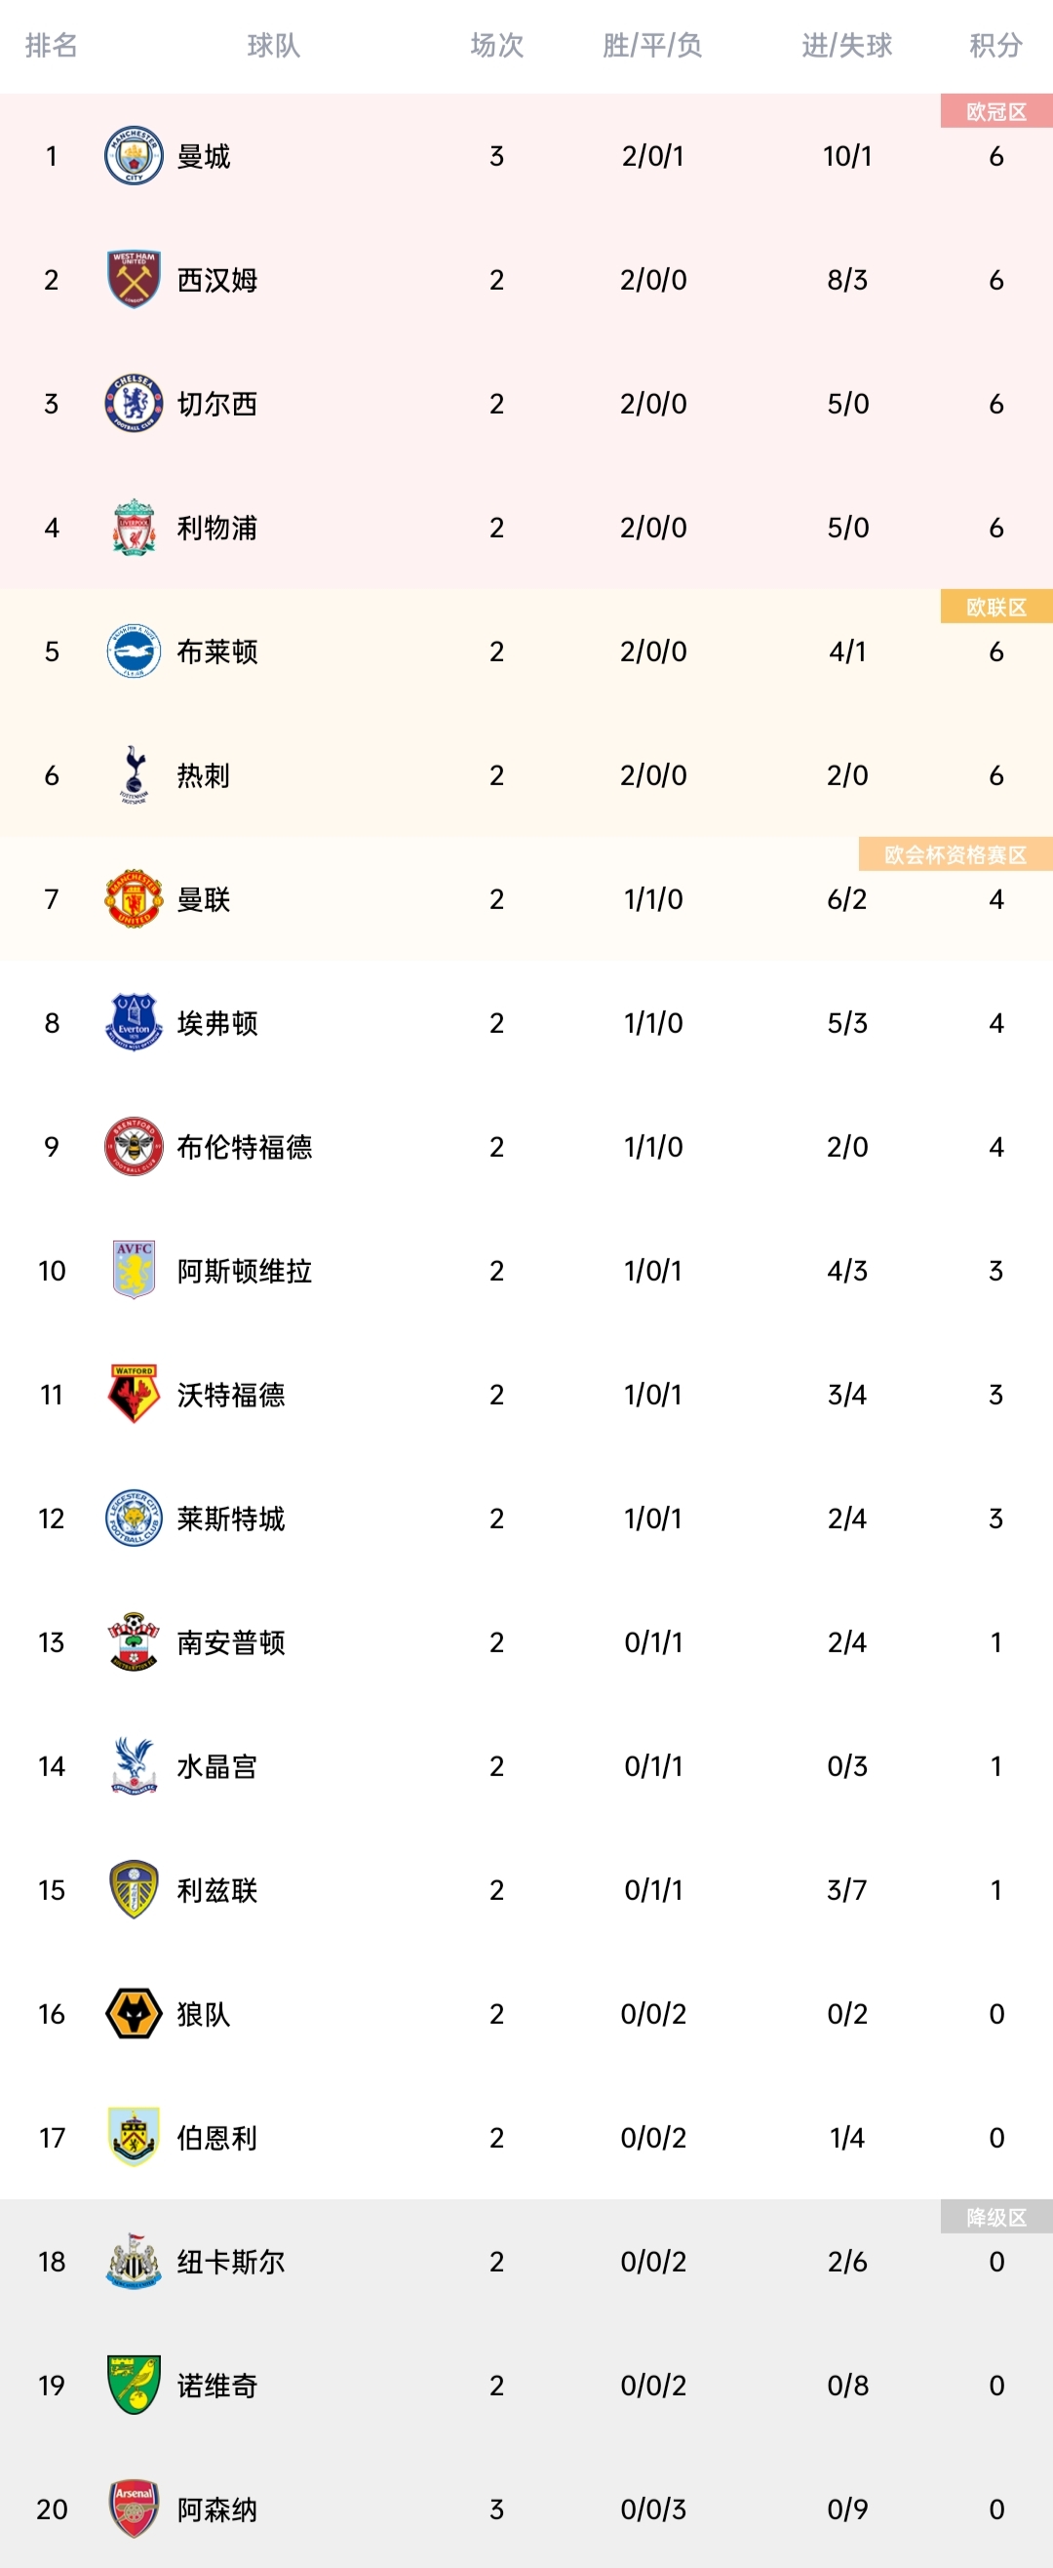This screenshot has width=1053, height=2568.
Task: Tap the 欧会杯资格赛区 label
Action: point(955,854)
